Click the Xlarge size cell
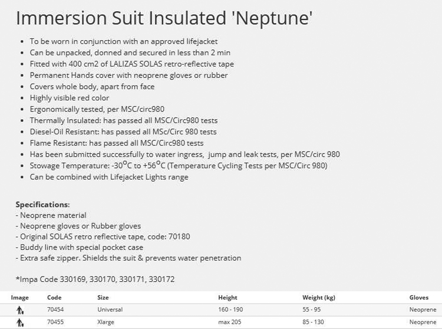The height and width of the screenshot is (329, 442). coord(105,322)
